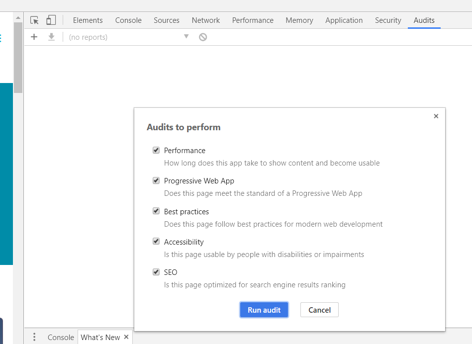Select the Console tab in drawer
This screenshot has width=472, height=344.
(x=61, y=337)
